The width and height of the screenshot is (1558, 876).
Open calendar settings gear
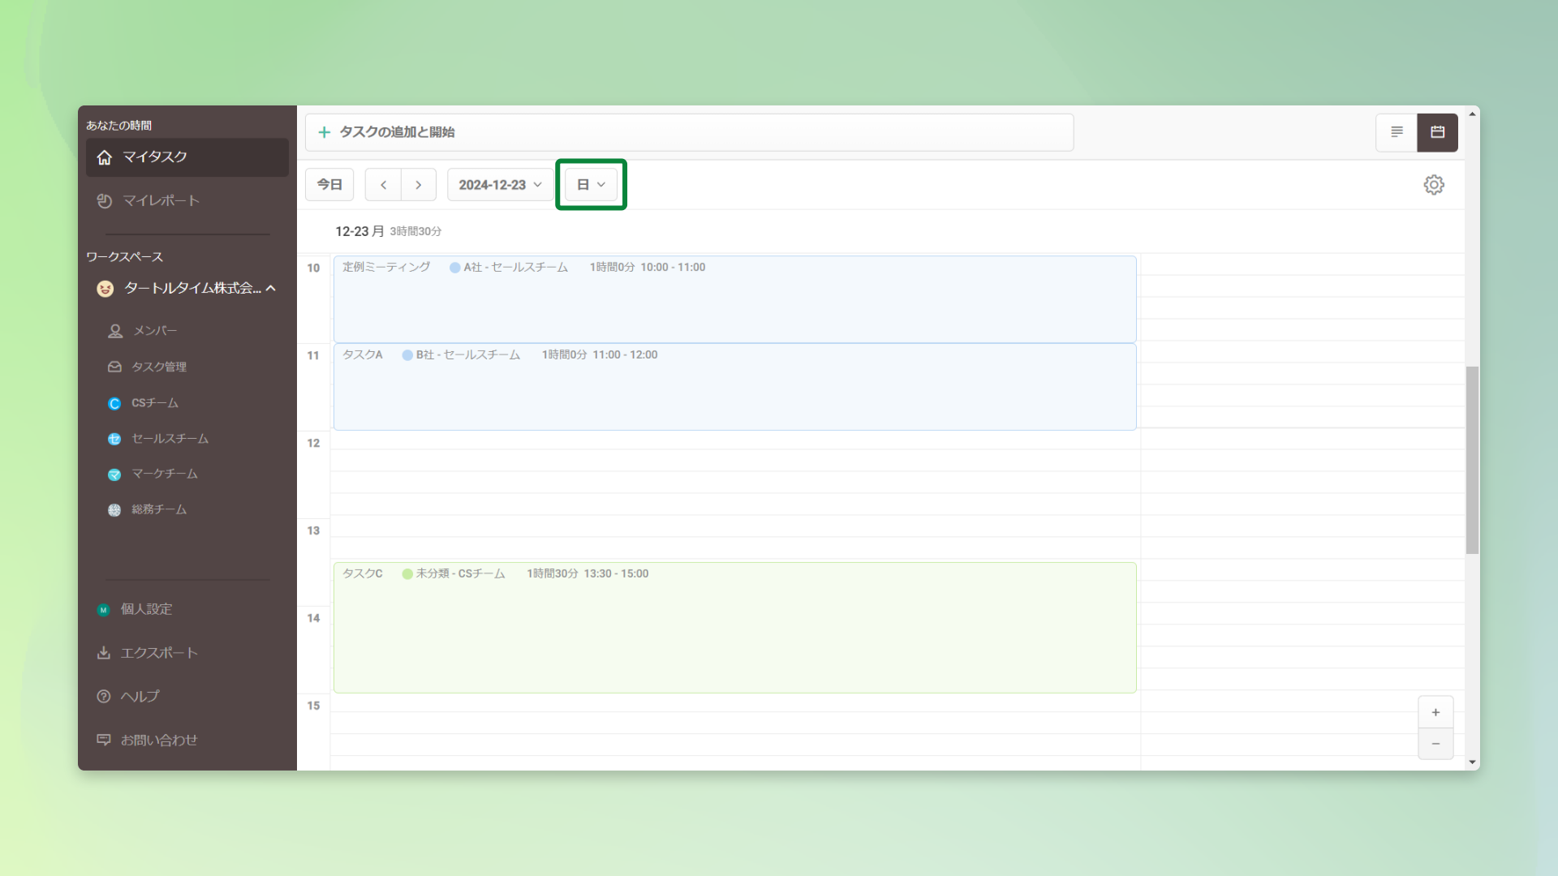1434,185
